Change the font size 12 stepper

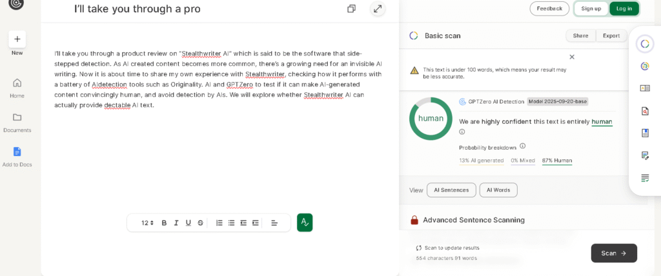tap(147, 223)
